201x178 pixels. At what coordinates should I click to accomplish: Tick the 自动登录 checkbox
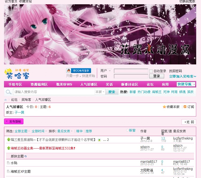(x=151, y=71)
